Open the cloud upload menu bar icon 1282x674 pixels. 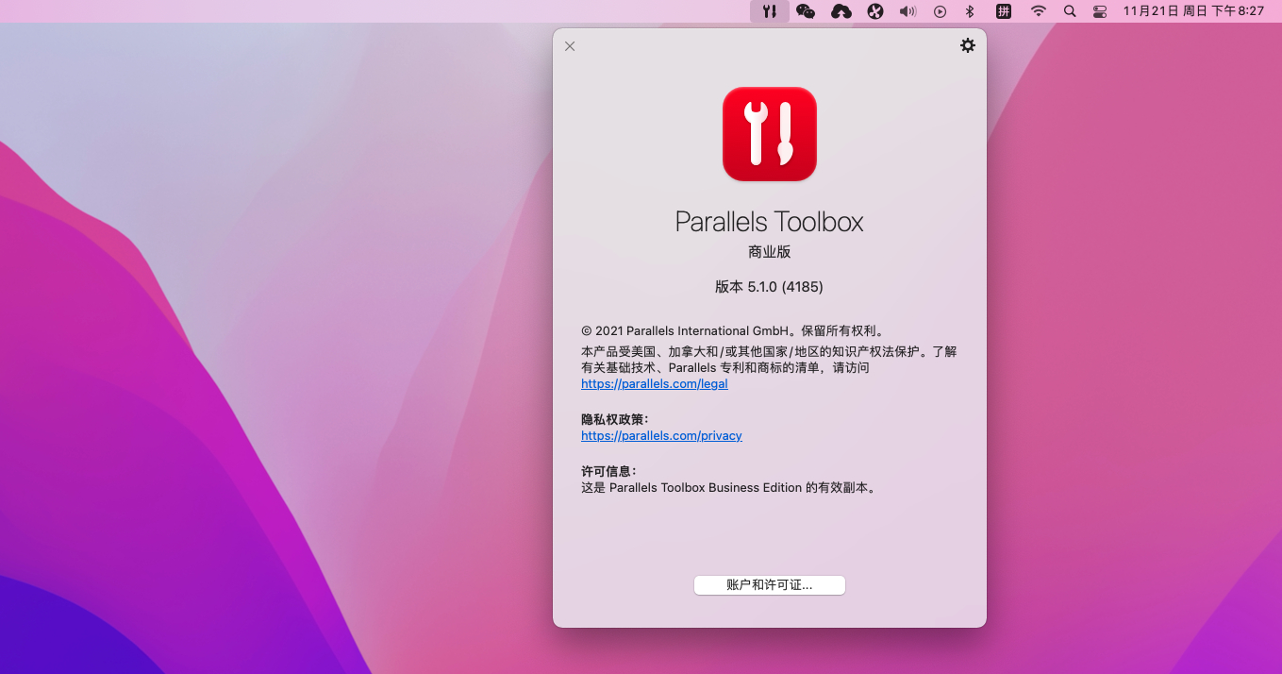click(841, 11)
